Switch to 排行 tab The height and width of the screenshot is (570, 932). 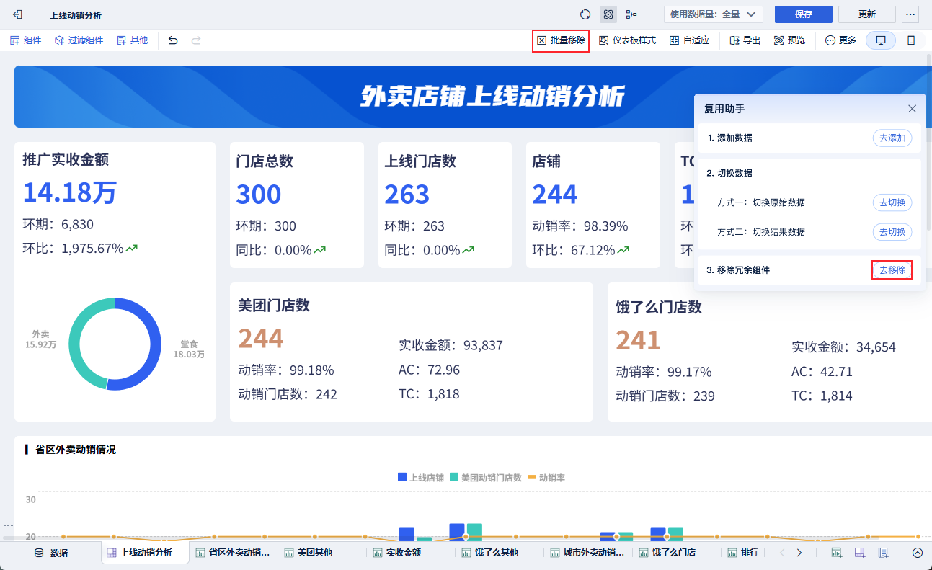(x=742, y=553)
